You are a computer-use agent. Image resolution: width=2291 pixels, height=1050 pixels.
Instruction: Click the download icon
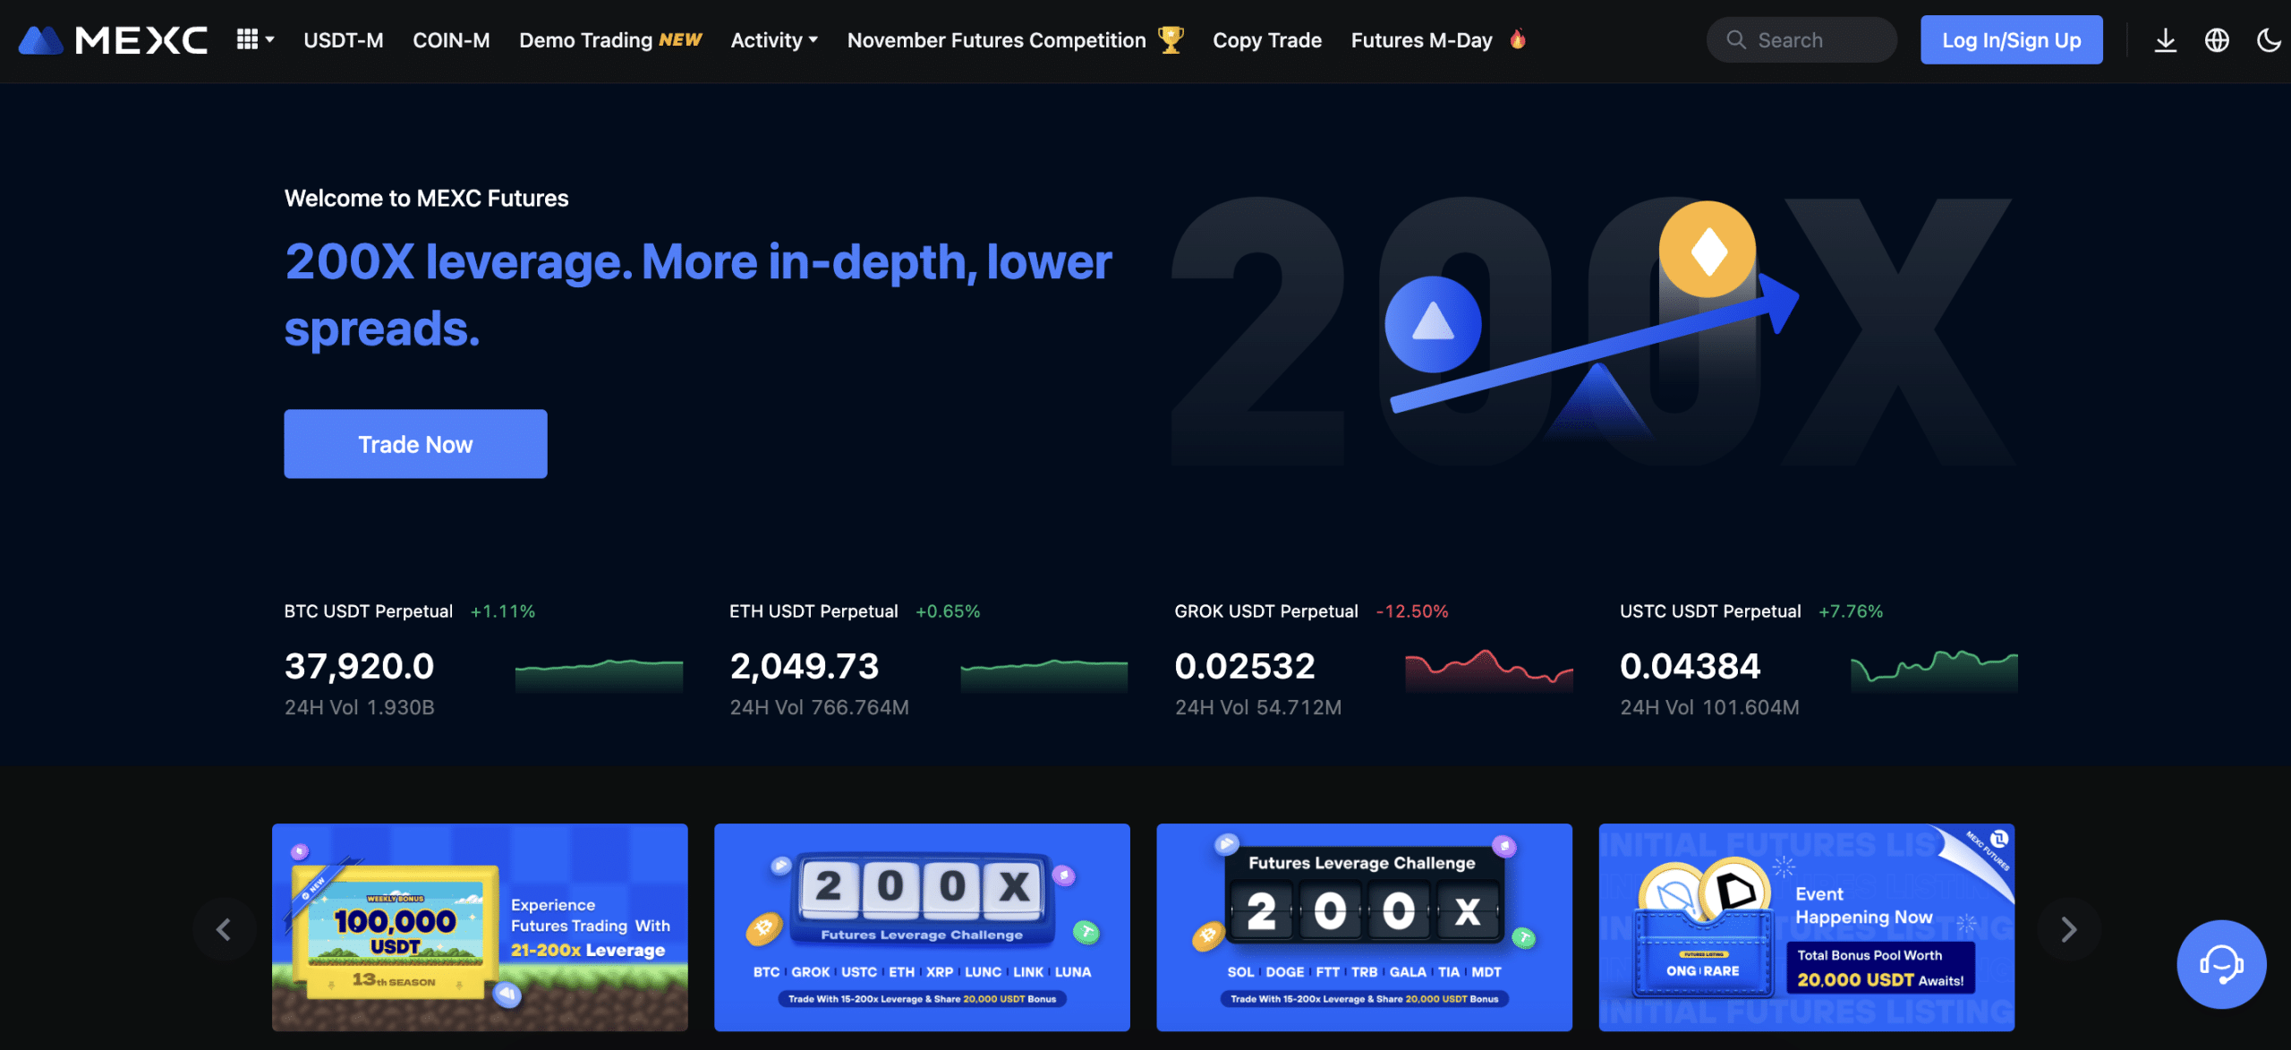(2166, 39)
